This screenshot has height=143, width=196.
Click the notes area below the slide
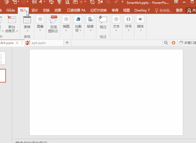pyautogui.click(x=104, y=141)
